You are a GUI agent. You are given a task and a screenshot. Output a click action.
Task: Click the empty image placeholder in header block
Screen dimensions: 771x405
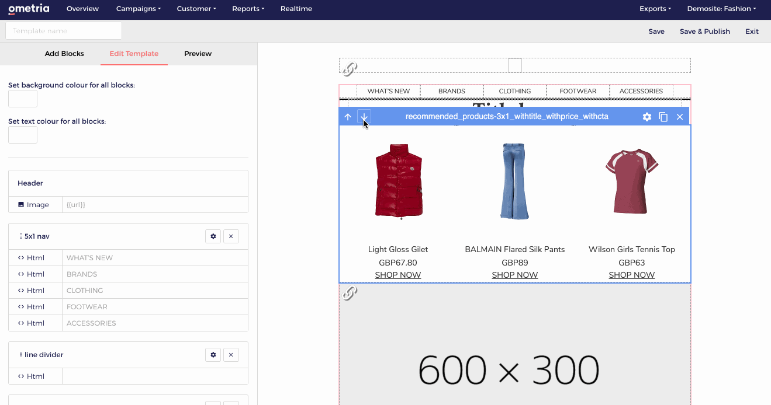(515, 65)
